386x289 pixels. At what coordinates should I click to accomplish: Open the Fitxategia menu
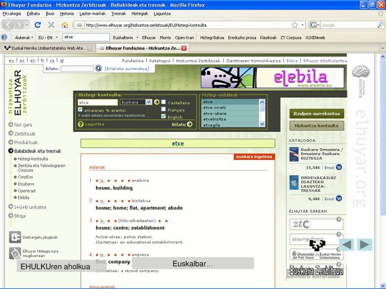coord(12,14)
